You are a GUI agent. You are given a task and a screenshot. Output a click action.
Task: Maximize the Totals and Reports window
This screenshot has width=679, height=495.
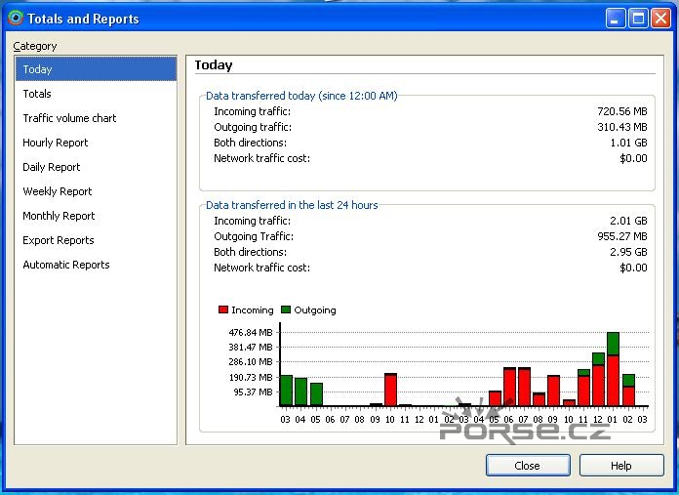point(638,18)
